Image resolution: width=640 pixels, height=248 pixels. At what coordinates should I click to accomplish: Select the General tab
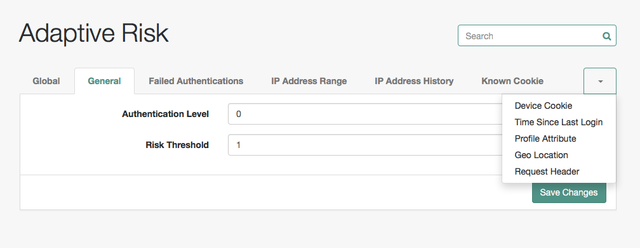105,81
